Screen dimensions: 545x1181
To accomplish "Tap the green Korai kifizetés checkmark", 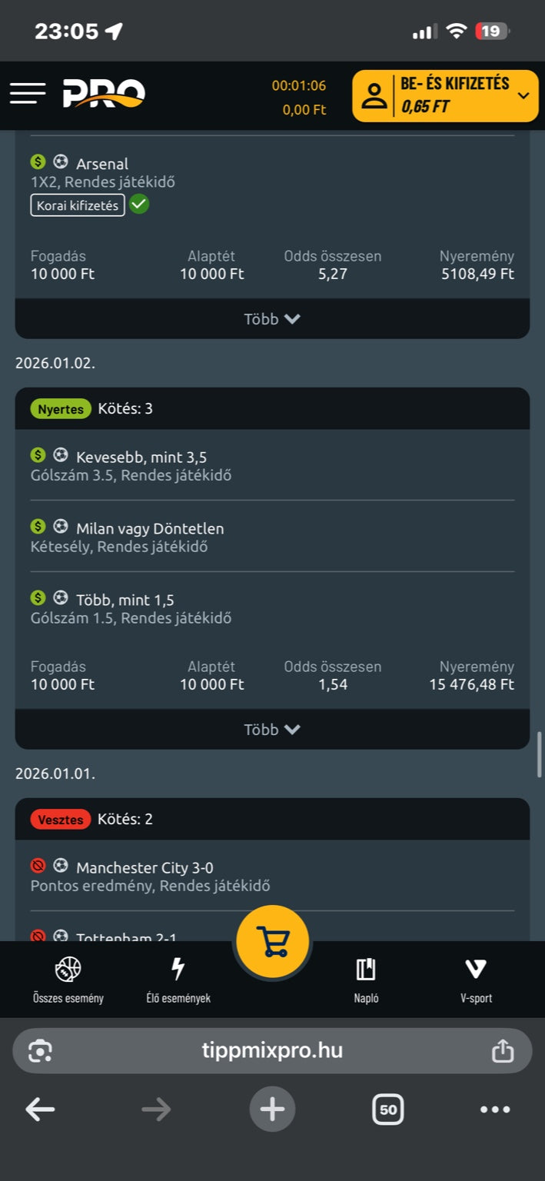I will (139, 205).
